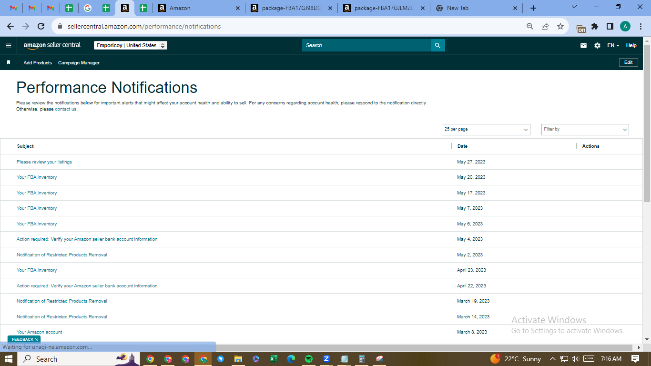This screenshot has width=651, height=366.
Task: Show hidden system tray icons
Action: coord(553,359)
